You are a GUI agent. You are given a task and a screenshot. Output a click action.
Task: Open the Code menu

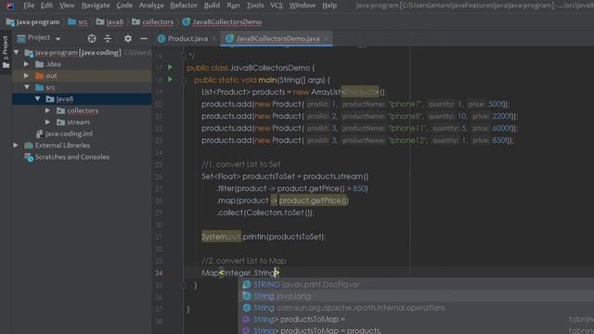click(x=124, y=6)
